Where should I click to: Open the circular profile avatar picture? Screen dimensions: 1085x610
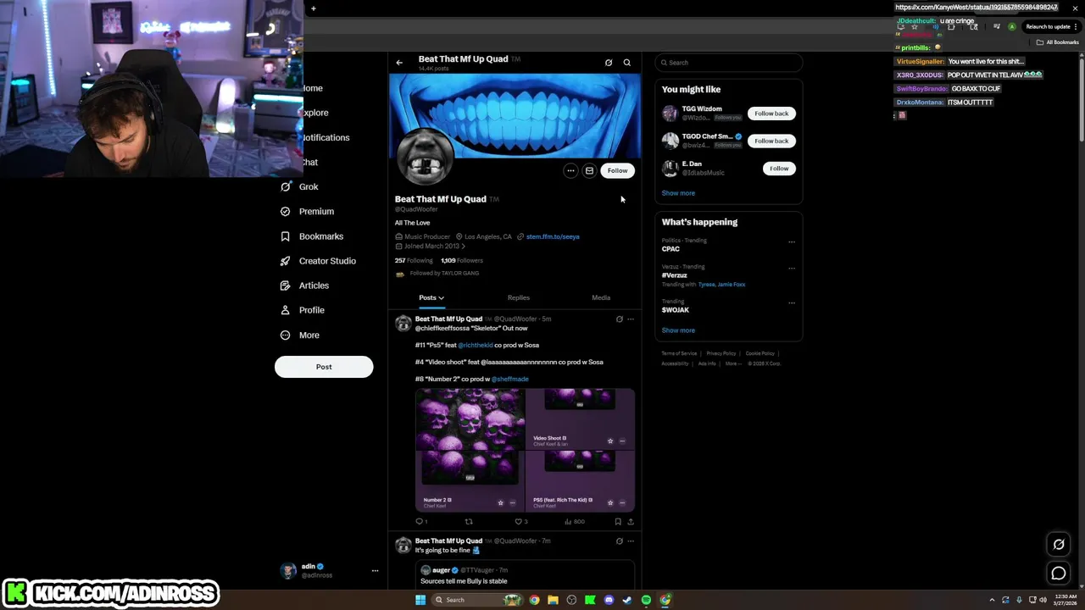click(x=426, y=157)
